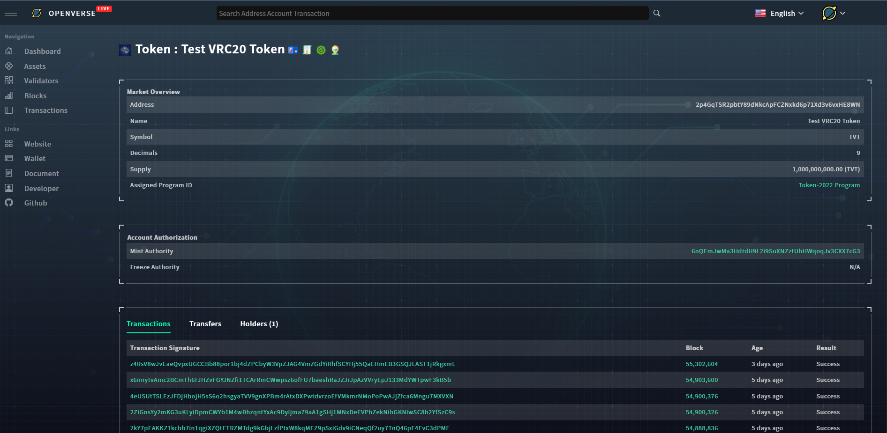The height and width of the screenshot is (433, 887).
Task: Click the Github octocat icon
Action: point(9,203)
